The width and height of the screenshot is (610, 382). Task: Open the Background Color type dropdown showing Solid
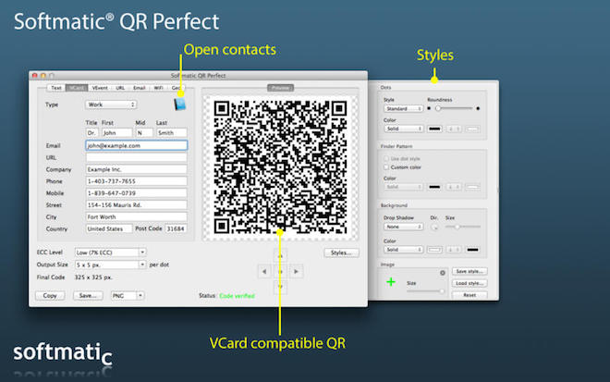click(x=403, y=250)
